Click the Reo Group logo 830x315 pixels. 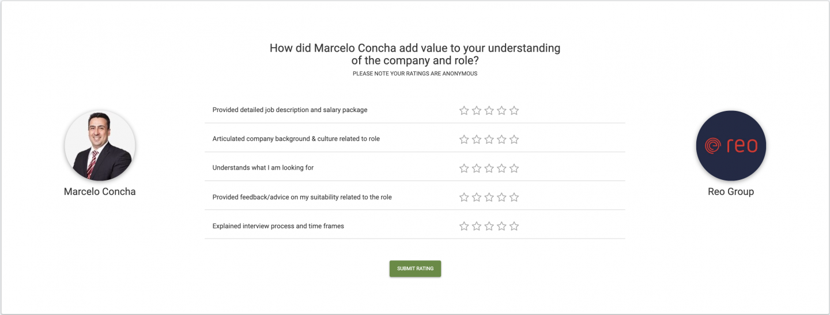point(731,146)
